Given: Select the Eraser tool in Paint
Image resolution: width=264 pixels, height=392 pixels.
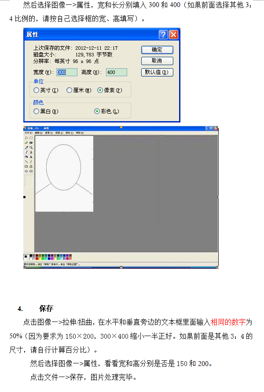Looking at the screenshot, I should [x=26, y=143].
